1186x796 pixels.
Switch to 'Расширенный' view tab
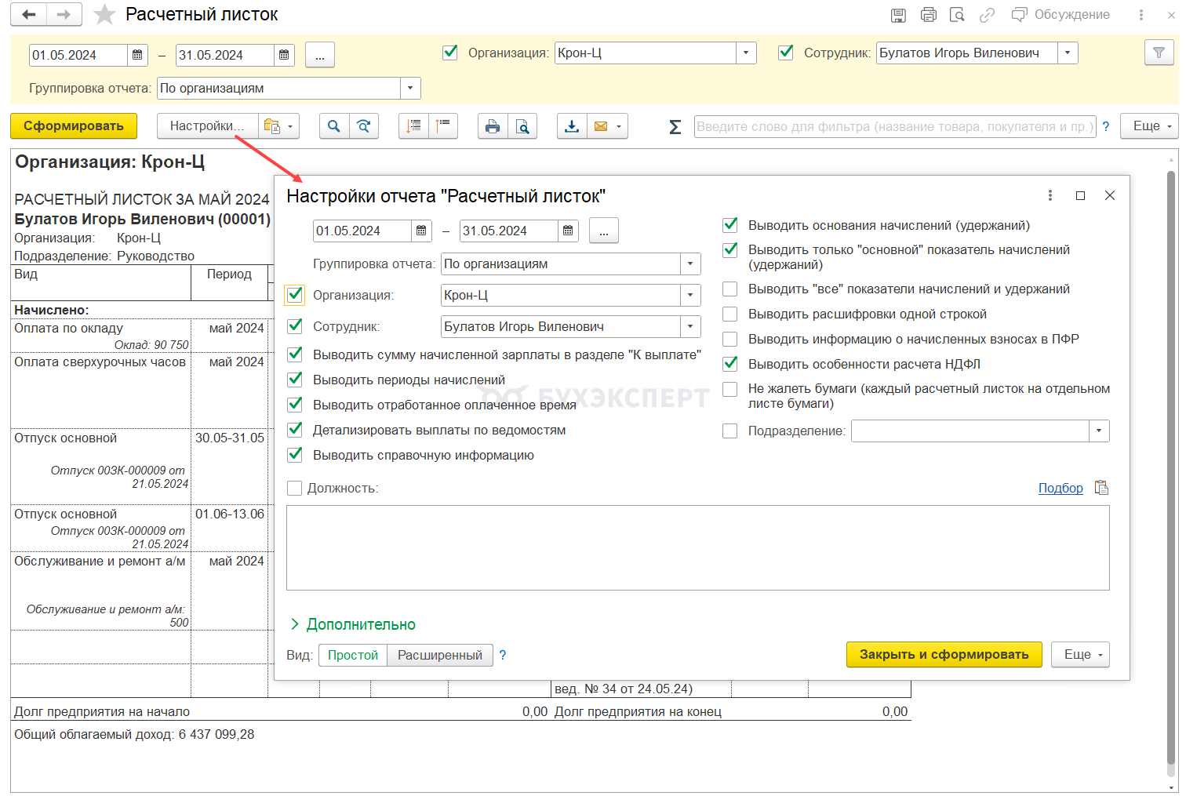(x=439, y=655)
